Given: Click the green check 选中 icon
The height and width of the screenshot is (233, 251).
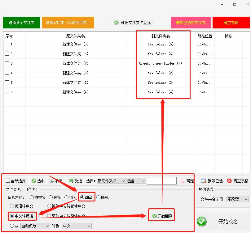Looking at the screenshot, I should (x=33, y=181).
